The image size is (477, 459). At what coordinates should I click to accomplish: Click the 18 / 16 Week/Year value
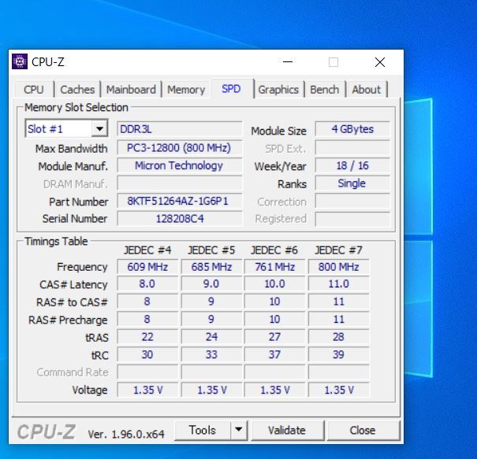click(352, 165)
